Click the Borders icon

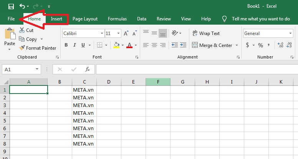99,45
